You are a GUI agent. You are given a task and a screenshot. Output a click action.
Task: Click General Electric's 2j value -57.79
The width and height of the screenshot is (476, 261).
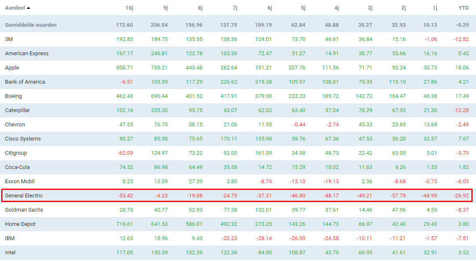pos(398,196)
